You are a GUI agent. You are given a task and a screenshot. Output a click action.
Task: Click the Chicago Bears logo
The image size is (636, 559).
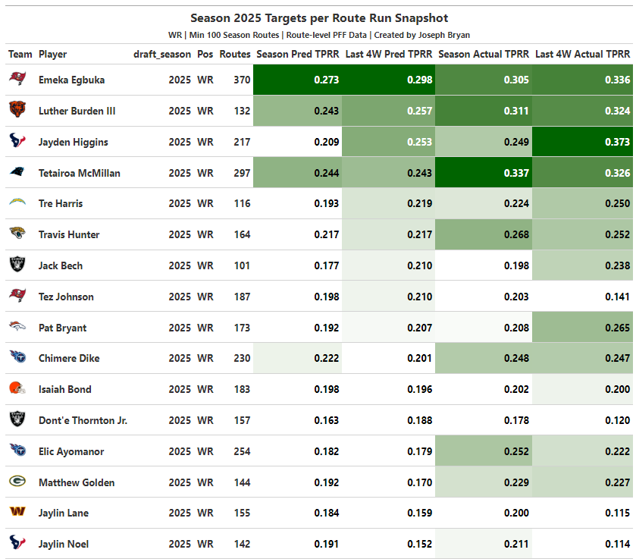pos(17,111)
